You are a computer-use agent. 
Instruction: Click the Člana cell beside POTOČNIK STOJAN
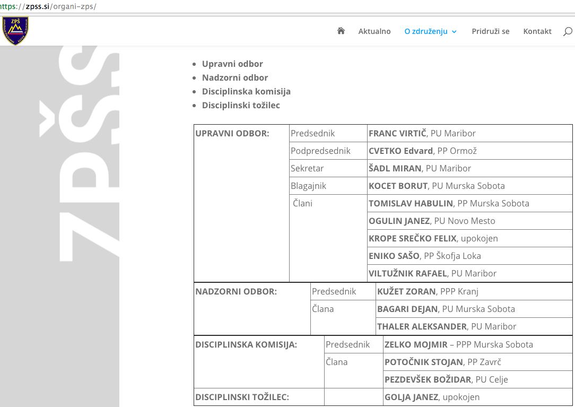pos(354,371)
